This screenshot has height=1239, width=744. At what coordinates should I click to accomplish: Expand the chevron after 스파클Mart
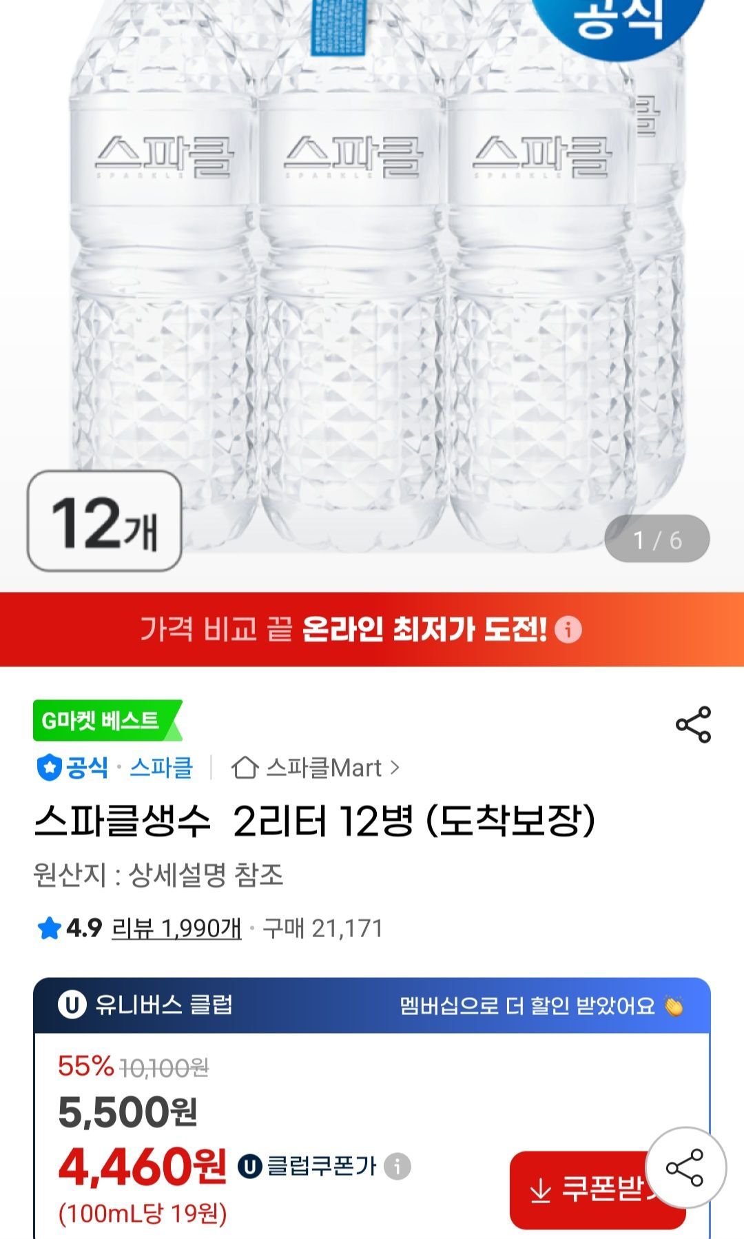pos(395,767)
